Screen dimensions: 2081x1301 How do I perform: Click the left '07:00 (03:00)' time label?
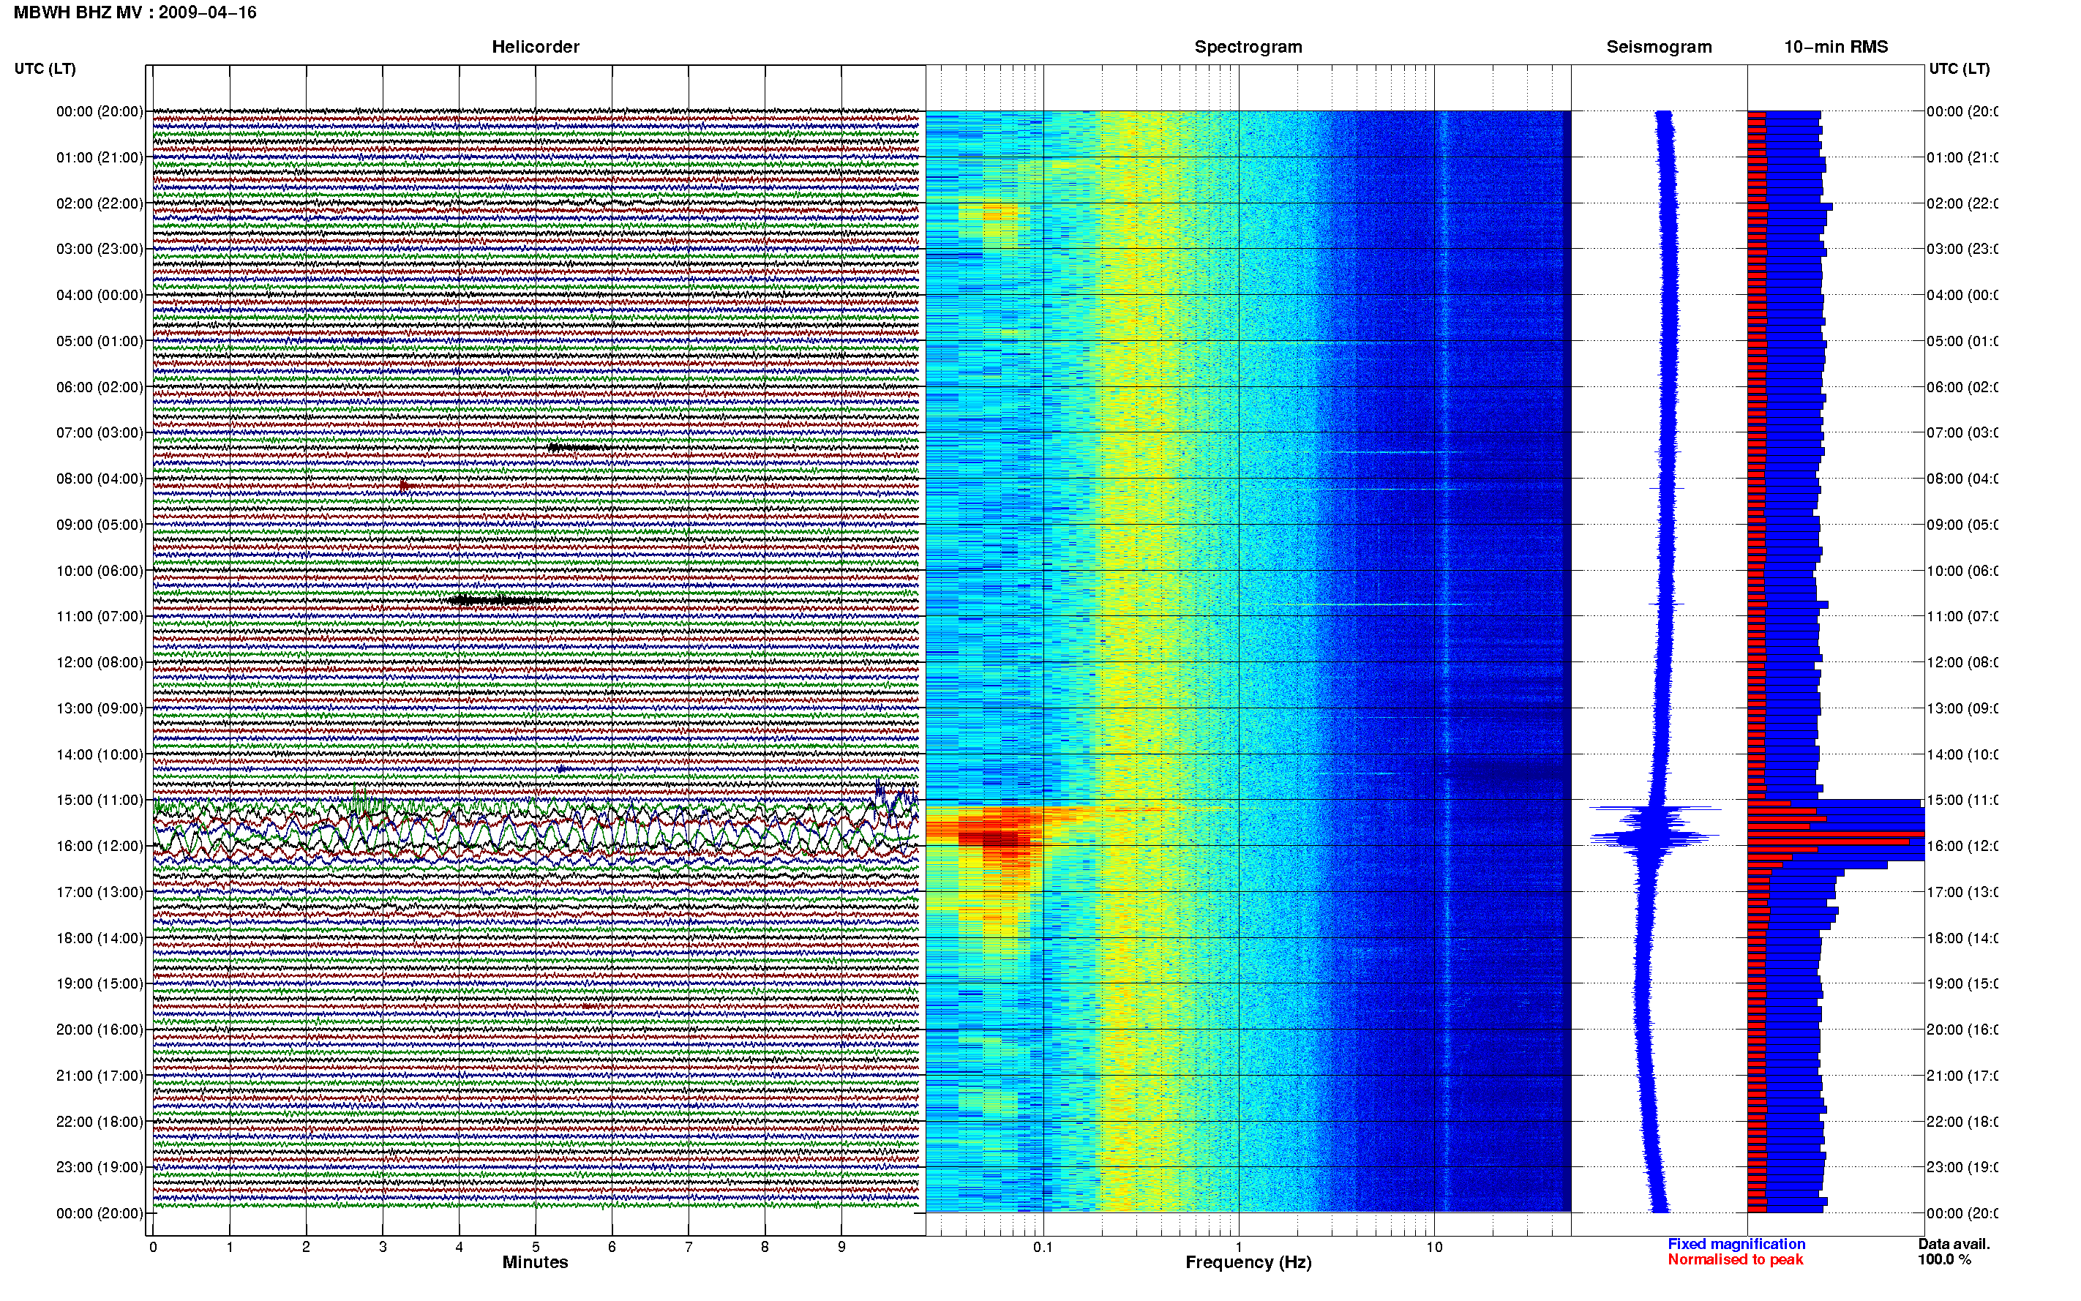click(x=100, y=432)
